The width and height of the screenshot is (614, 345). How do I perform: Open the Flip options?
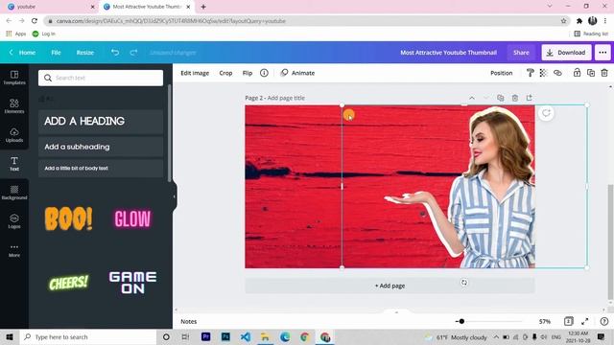248,73
